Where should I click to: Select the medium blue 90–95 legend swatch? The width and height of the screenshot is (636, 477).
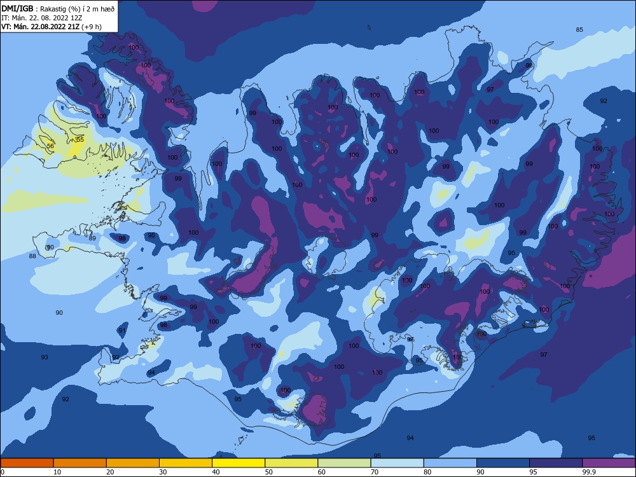point(503,463)
